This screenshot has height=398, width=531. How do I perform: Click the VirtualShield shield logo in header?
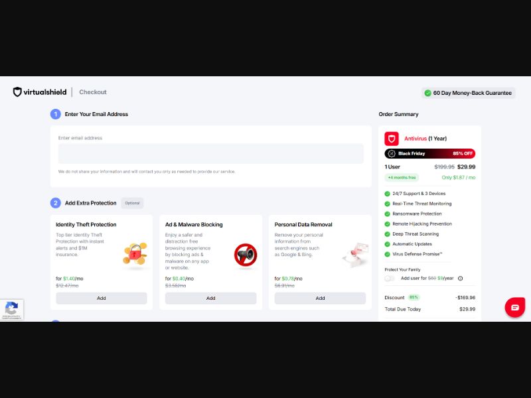pos(16,92)
